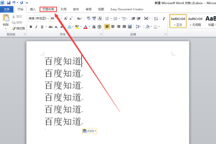
Task: Open the 段落 dialog launcher
Action: (x=166, y=34)
